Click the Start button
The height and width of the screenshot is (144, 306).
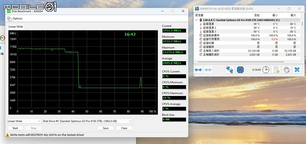click(x=15, y=128)
